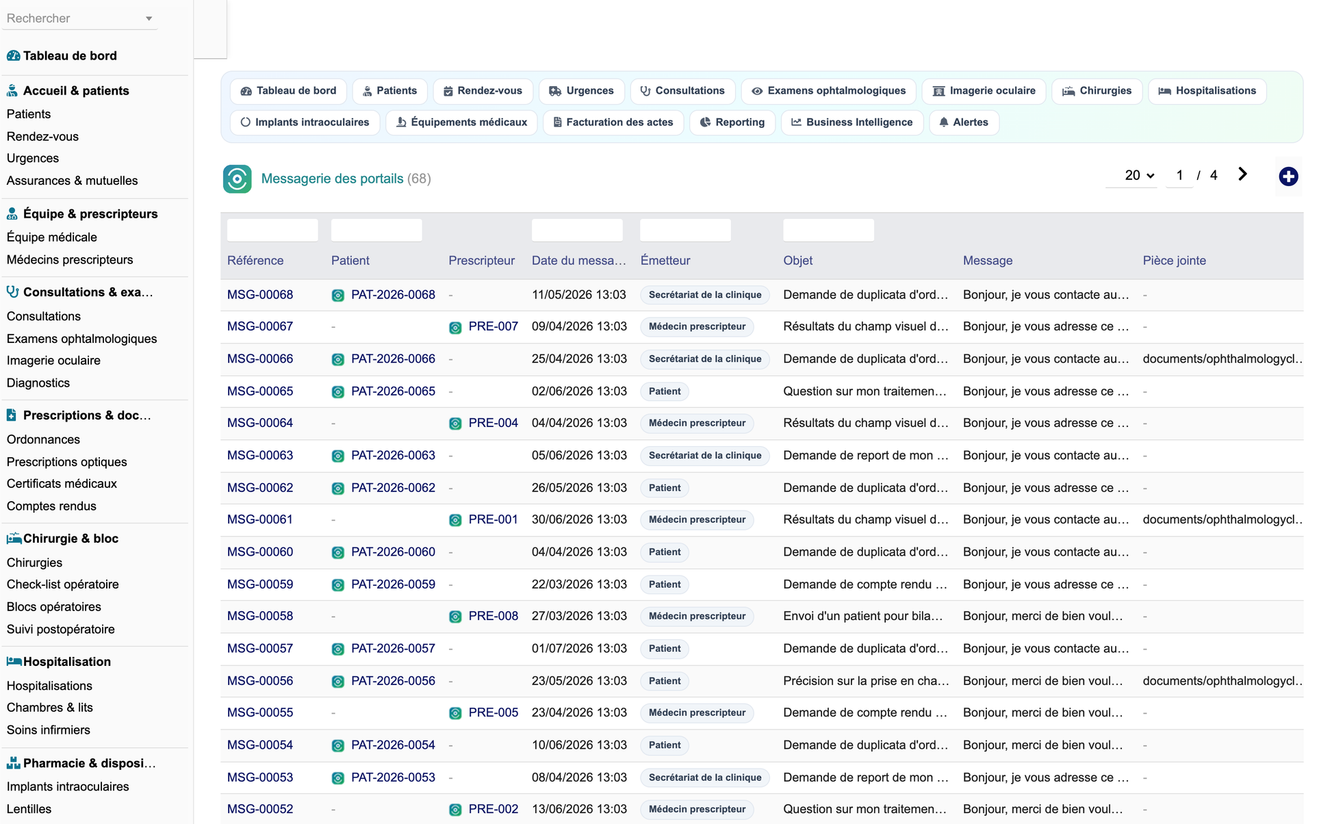The width and height of the screenshot is (1332, 824).
Task: Open patient record PAT-2026-0062
Action: coord(393,488)
